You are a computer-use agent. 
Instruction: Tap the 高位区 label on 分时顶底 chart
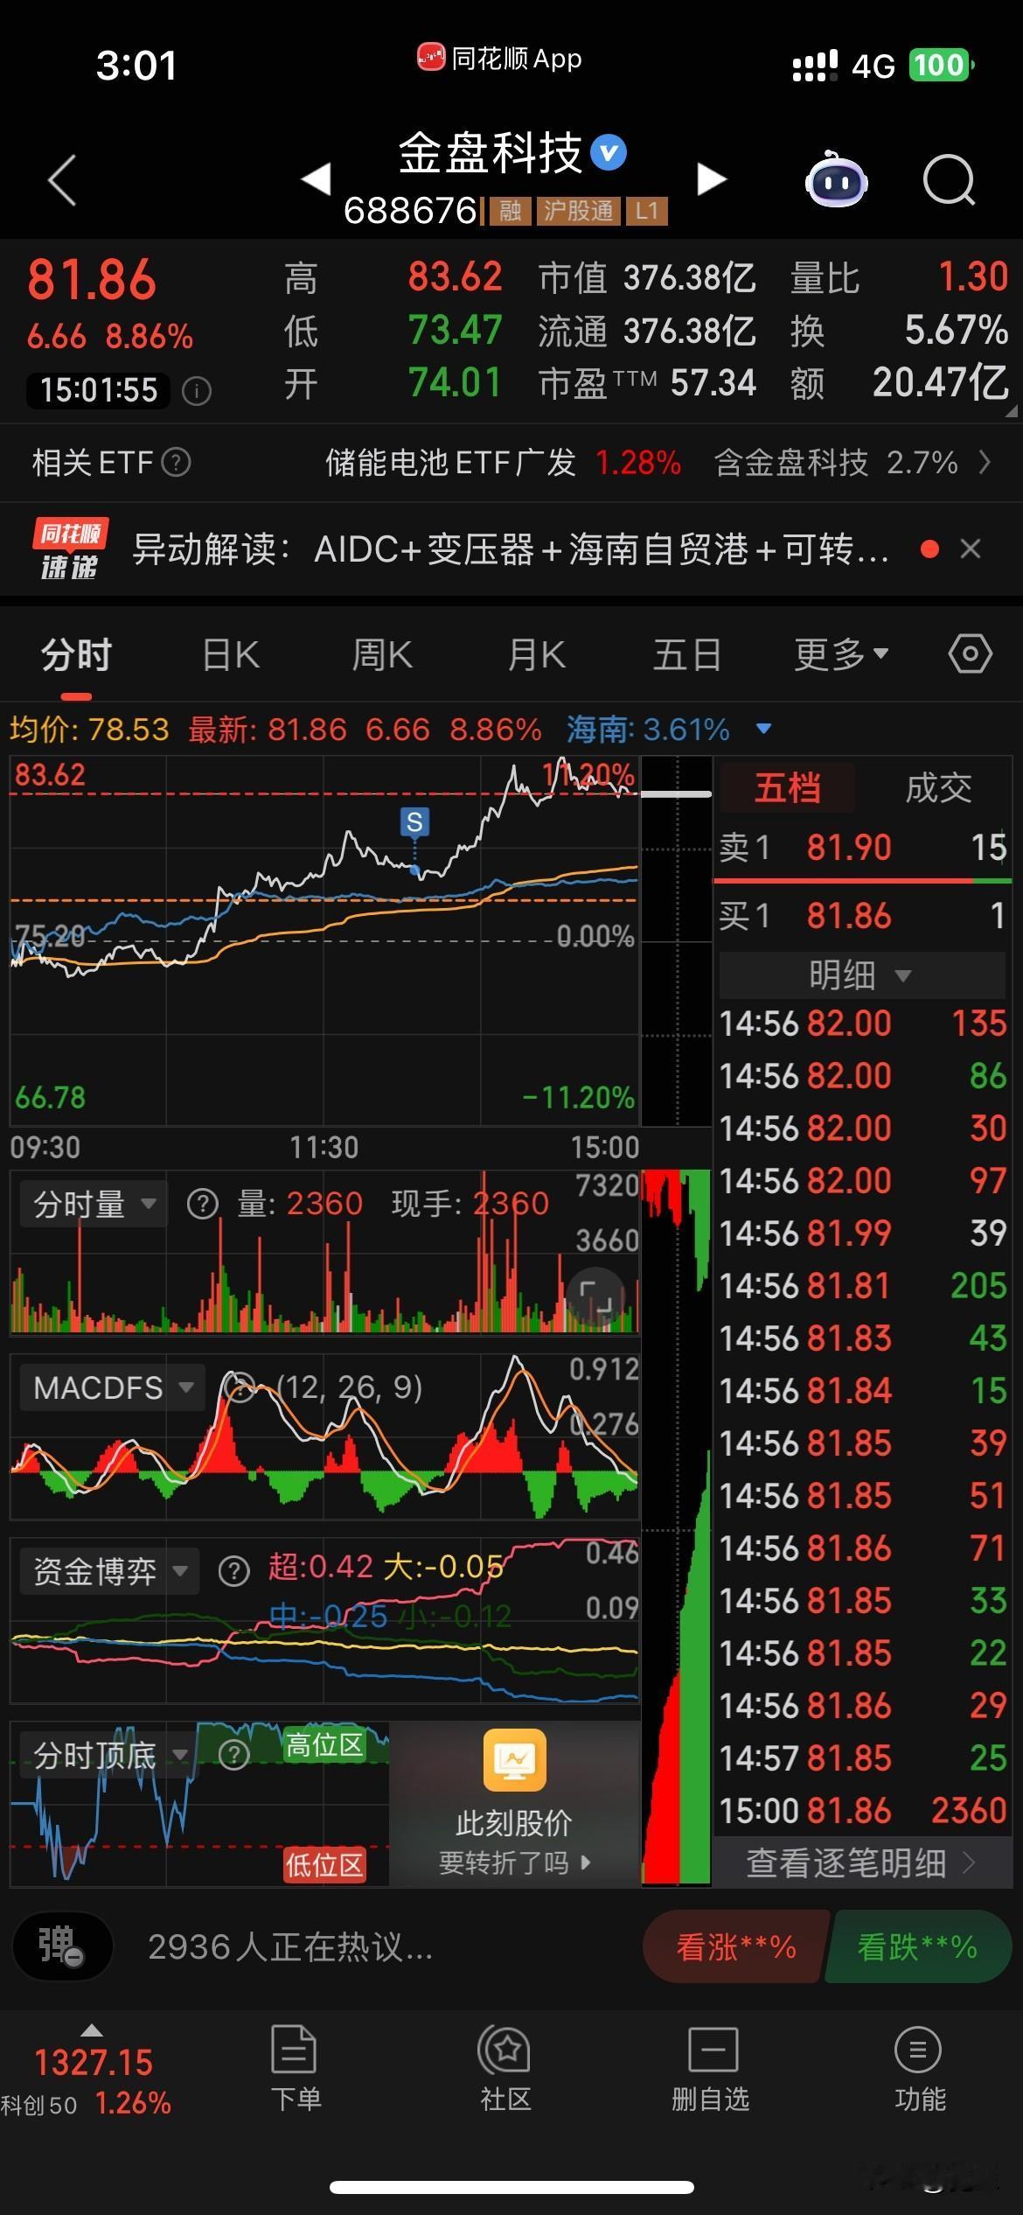(x=324, y=1745)
